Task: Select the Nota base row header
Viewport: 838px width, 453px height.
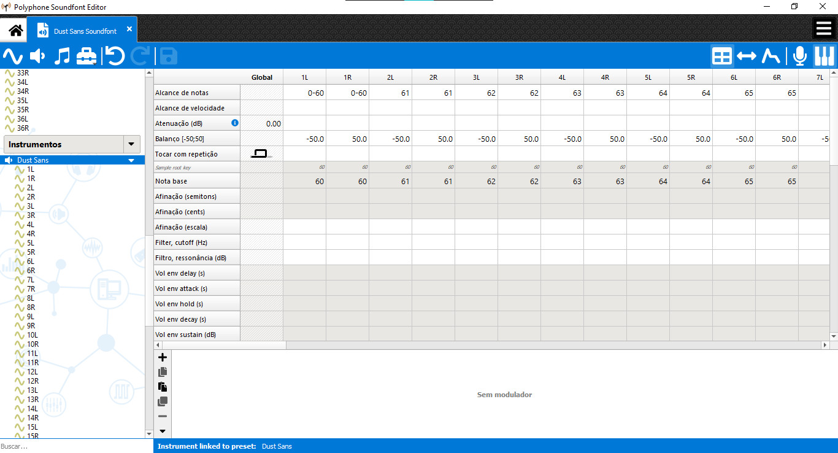Action: 197,181
